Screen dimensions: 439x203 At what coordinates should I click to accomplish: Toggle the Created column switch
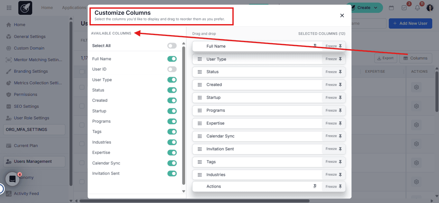point(172,100)
